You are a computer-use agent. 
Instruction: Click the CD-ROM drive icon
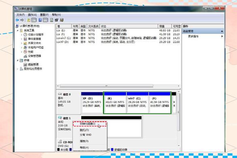point(60,142)
